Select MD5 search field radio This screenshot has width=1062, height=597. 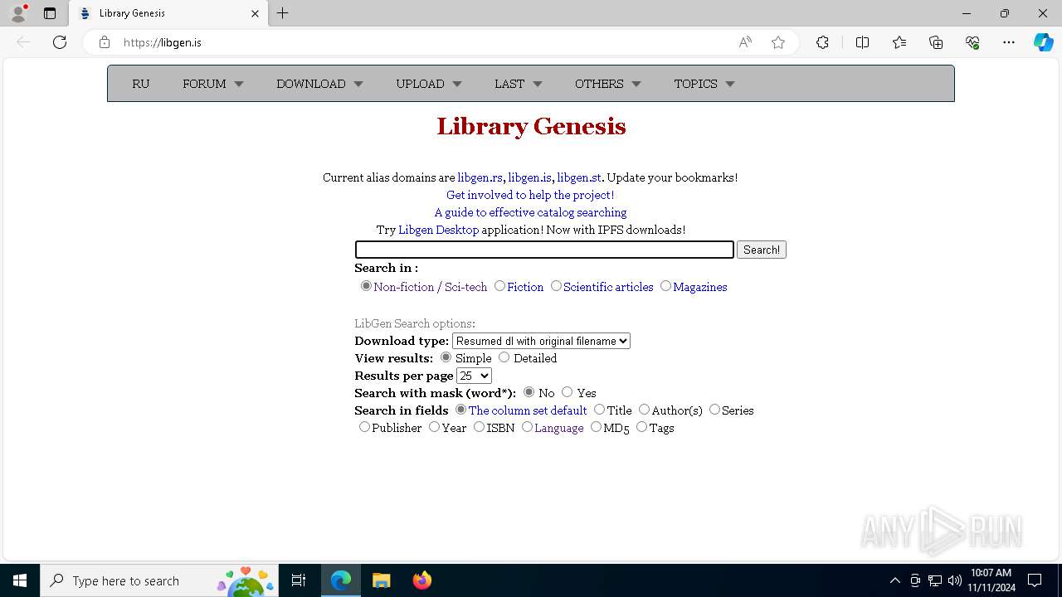[x=596, y=427]
